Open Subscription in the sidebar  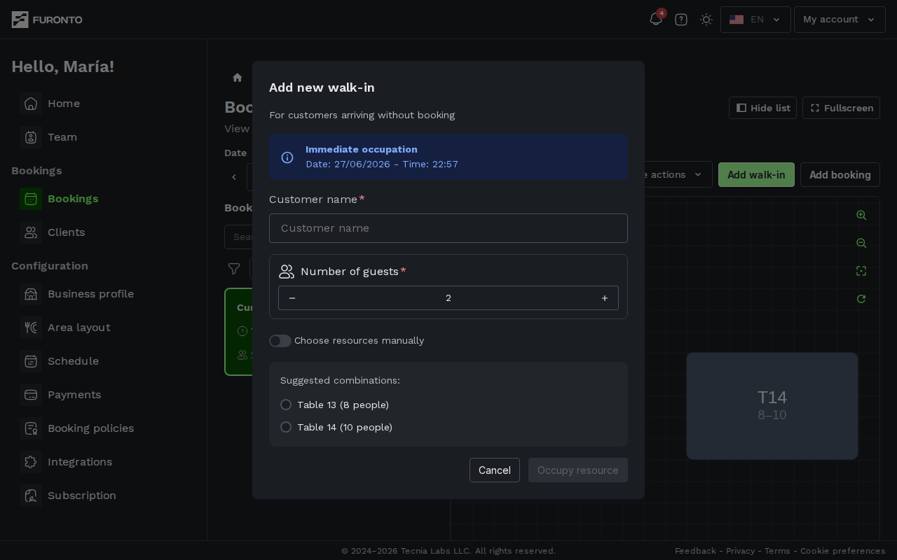point(82,496)
